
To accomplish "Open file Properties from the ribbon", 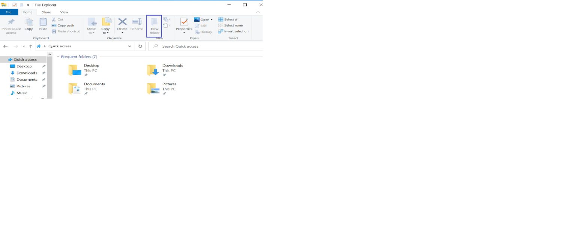I will pyautogui.click(x=184, y=25).
